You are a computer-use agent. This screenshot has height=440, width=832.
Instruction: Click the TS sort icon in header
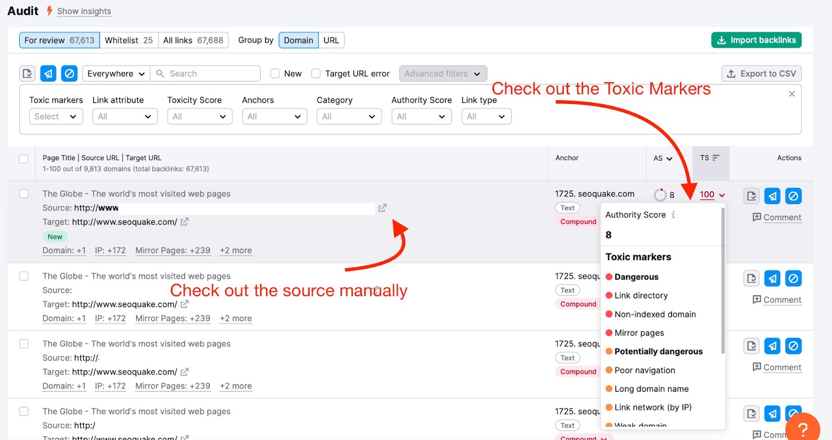tap(716, 158)
